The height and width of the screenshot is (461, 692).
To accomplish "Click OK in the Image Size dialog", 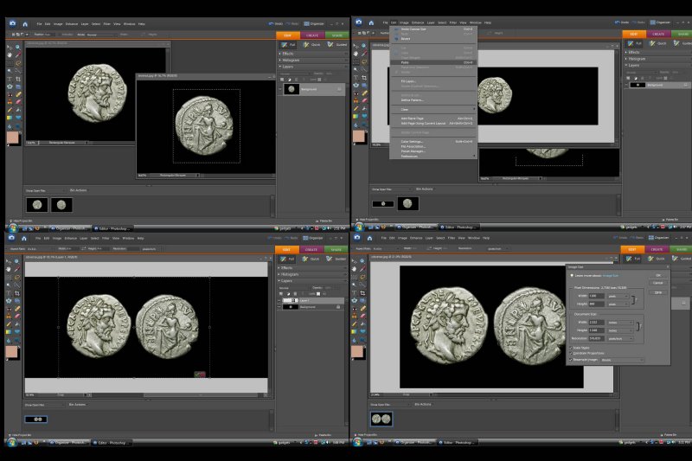I will (x=657, y=276).
